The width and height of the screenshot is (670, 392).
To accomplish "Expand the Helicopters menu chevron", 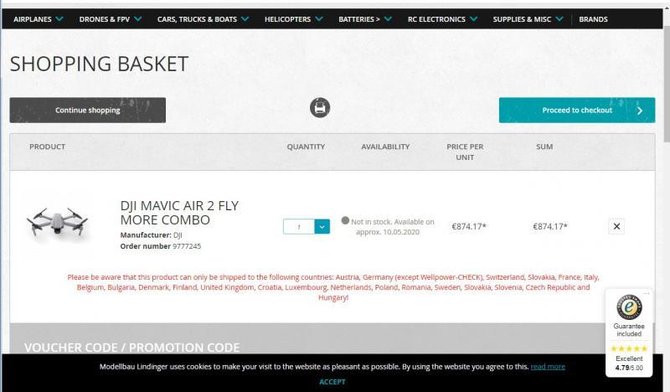I will (319, 18).
